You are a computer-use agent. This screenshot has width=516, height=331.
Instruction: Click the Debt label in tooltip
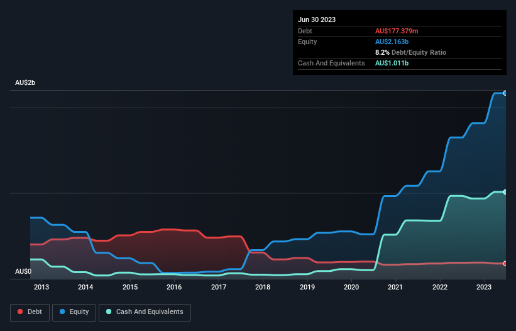click(305, 31)
